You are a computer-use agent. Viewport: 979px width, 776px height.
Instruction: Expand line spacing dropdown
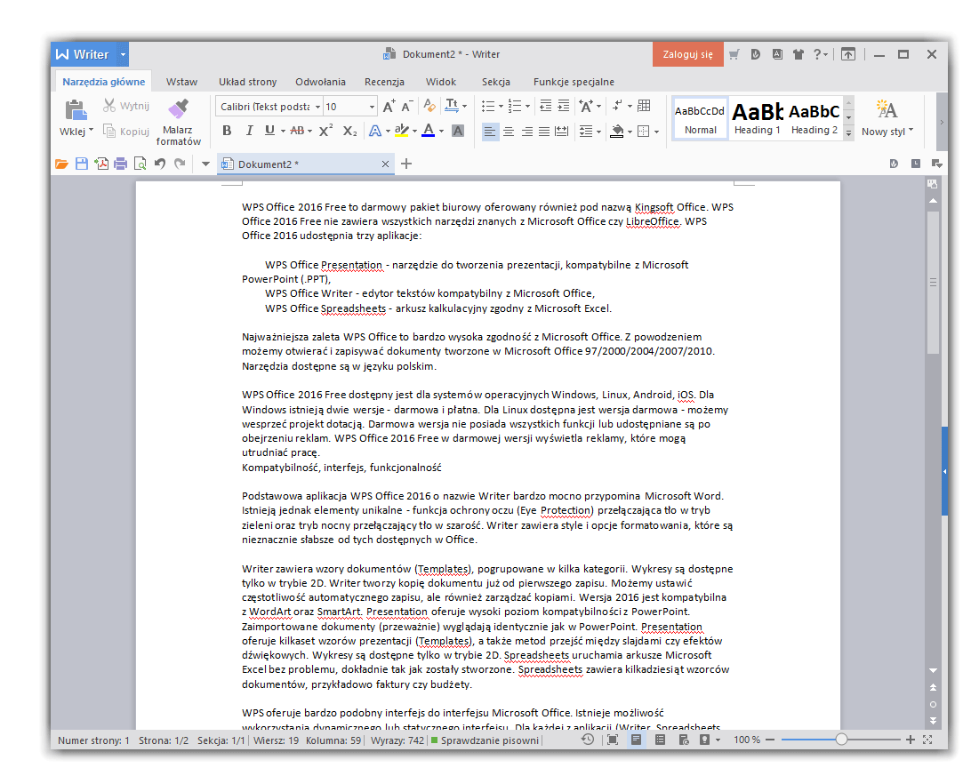coord(598,131)
